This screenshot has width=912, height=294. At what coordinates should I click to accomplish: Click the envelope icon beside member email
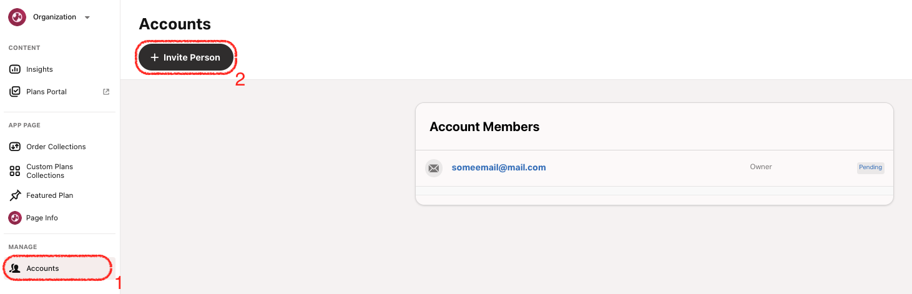point(434,168)
